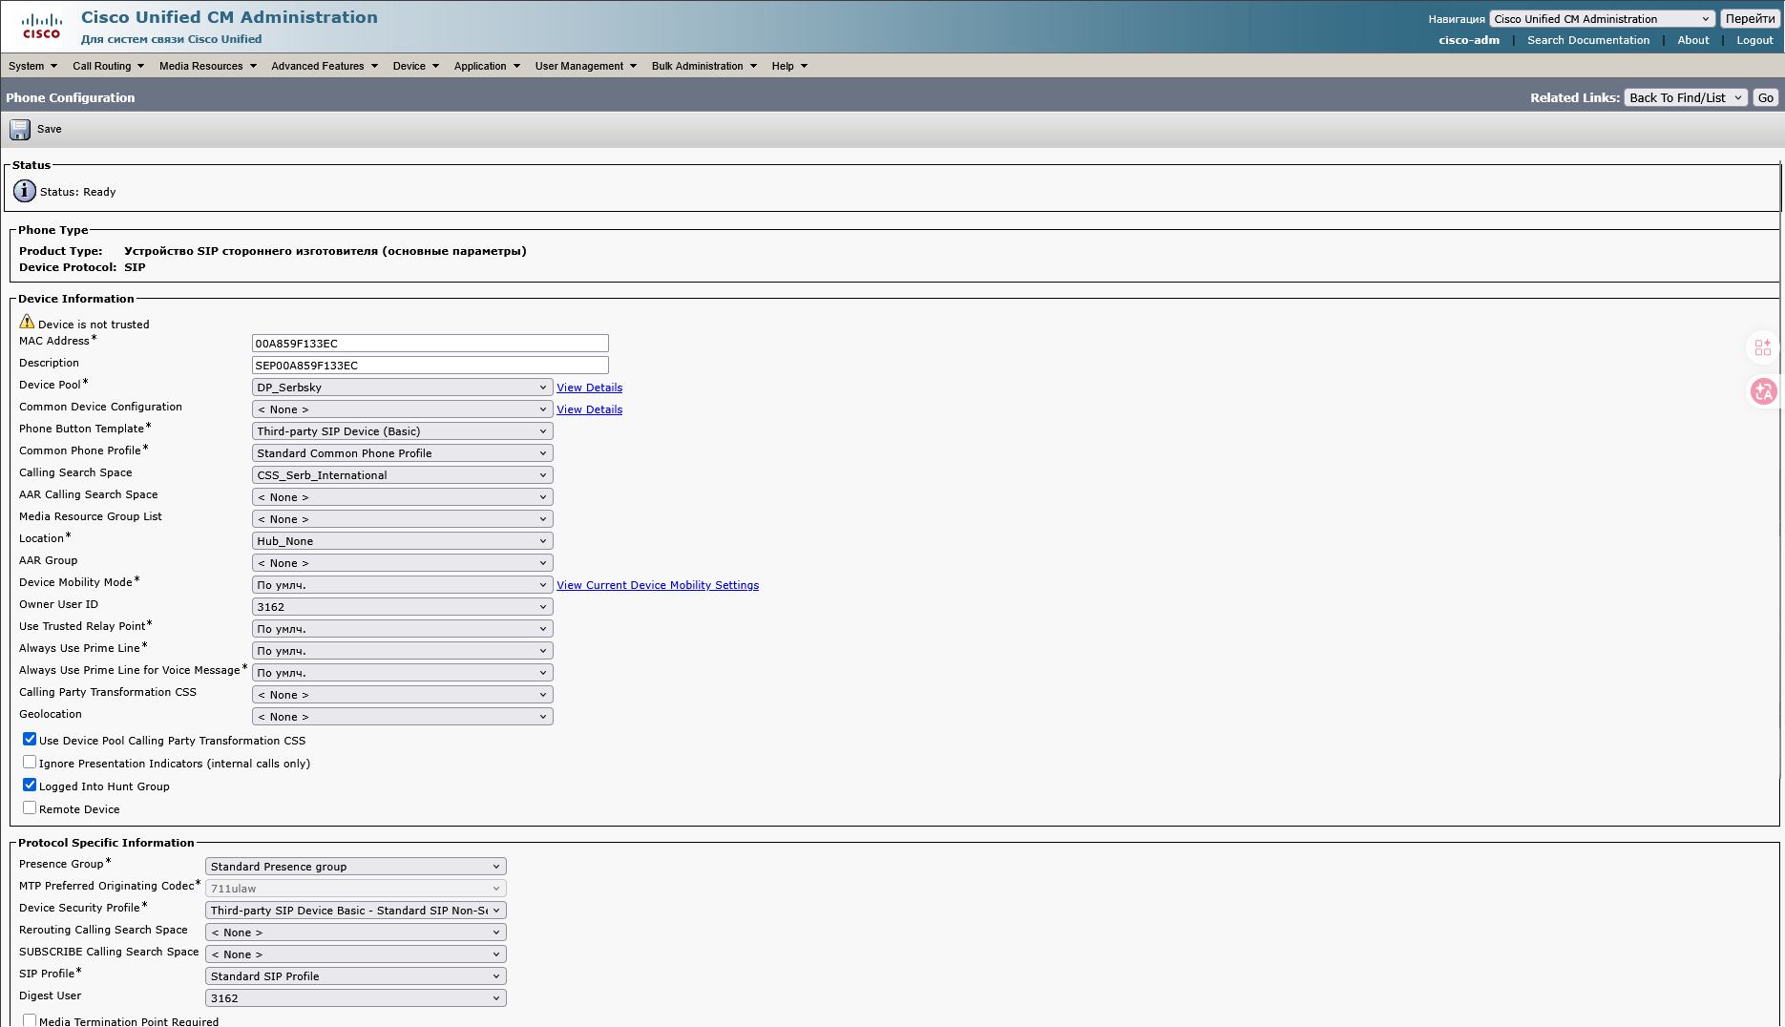Click View Current Device Mobility Settings link
The width and height of the screenshot is (1785, 1027).
(658, 585)
